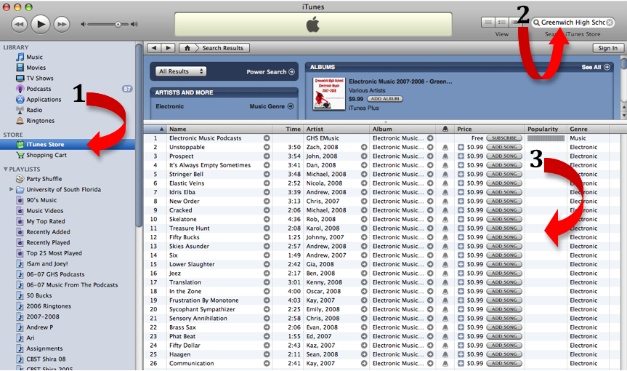Open the Electronic Music 2007-2008 album cover

point(328,94)
